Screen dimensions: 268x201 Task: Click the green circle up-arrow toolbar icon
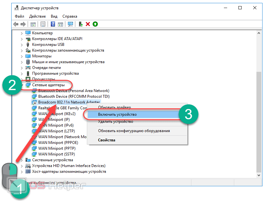point(95,24)
